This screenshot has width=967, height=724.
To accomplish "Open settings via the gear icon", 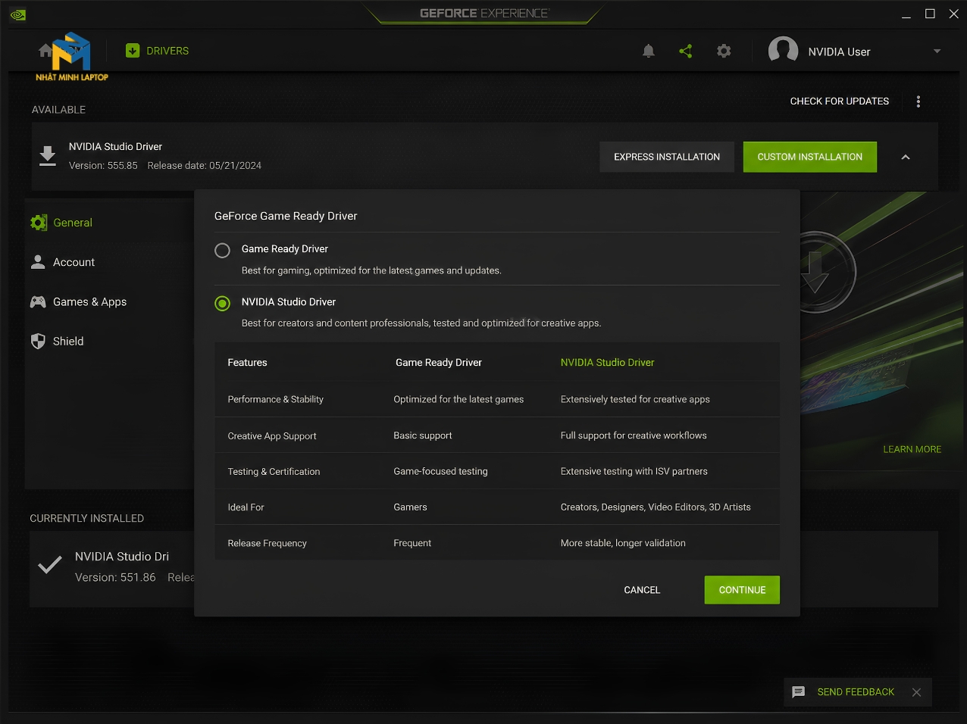I will coord(724,51).
